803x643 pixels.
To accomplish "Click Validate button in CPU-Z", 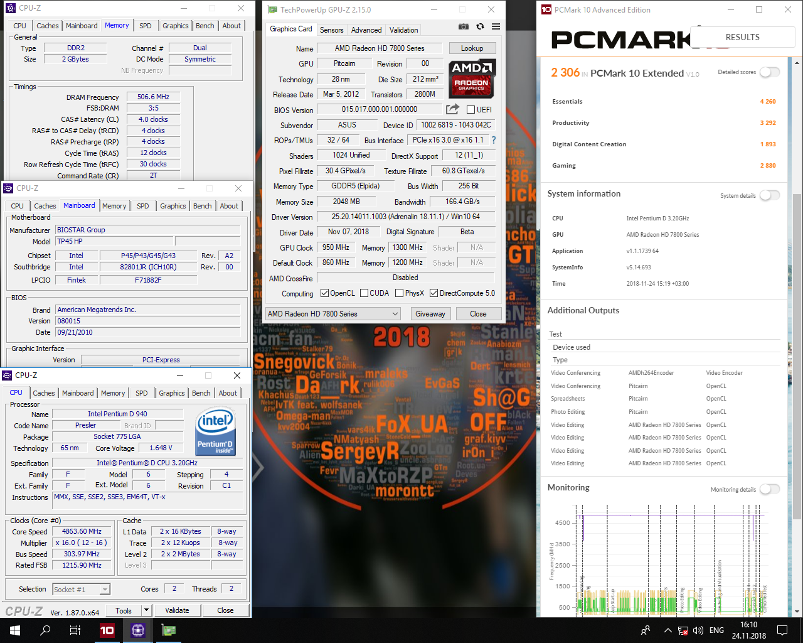I will click(177, 610).
